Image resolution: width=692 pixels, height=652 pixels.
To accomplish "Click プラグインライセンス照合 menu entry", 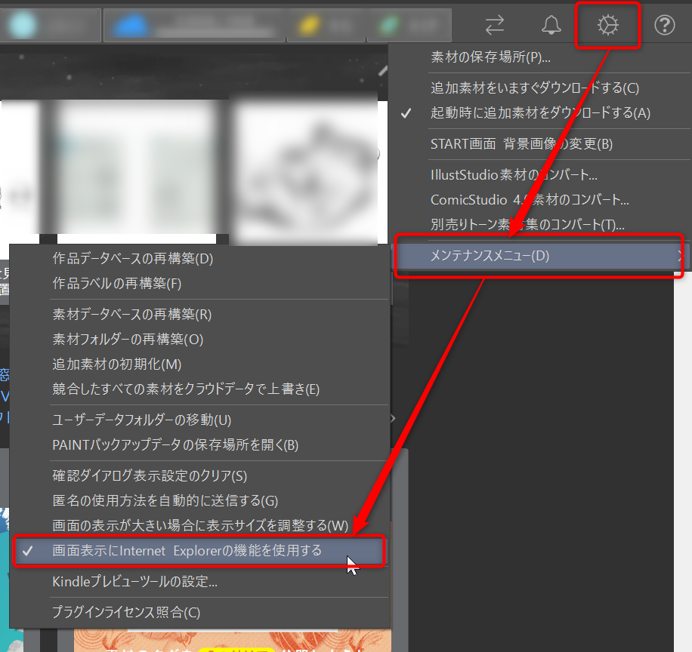I will pyautogui.click(x=126, y=612).
